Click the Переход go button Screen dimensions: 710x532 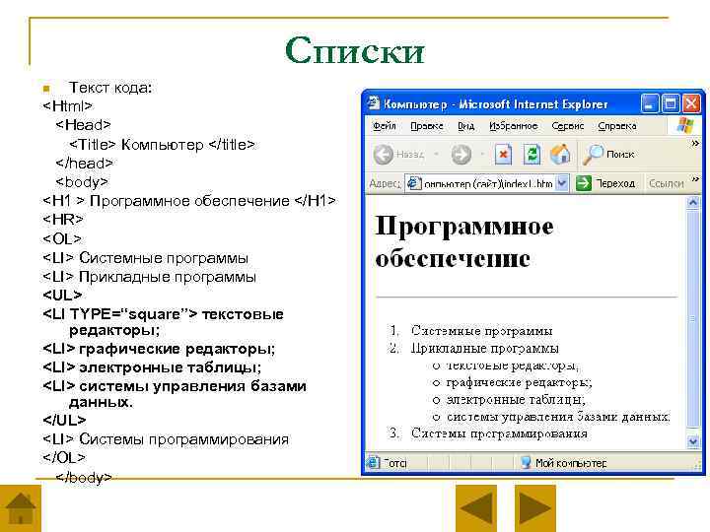click(605, 183)
